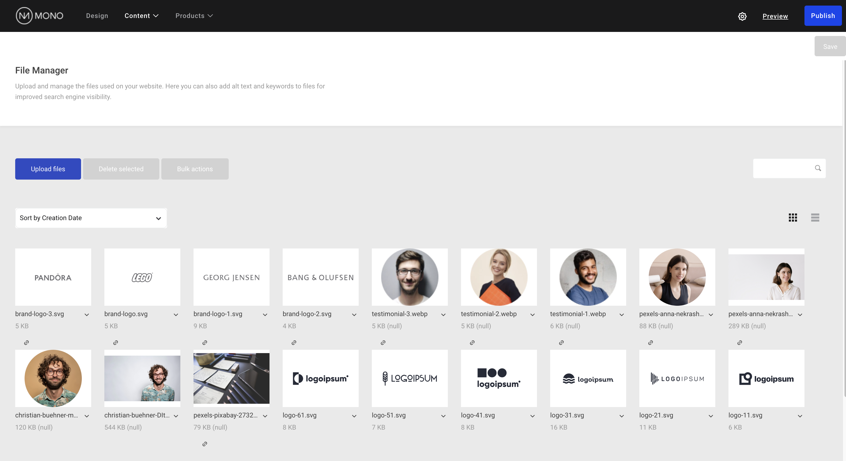Open the Design menu
This screenshot has height=461, width=846.
(97, 16)
